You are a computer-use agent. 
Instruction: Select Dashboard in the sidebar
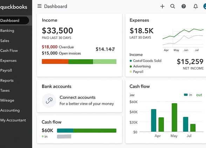(14, 20)
